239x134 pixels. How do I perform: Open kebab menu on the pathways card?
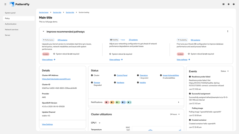(x=228, y=31)
